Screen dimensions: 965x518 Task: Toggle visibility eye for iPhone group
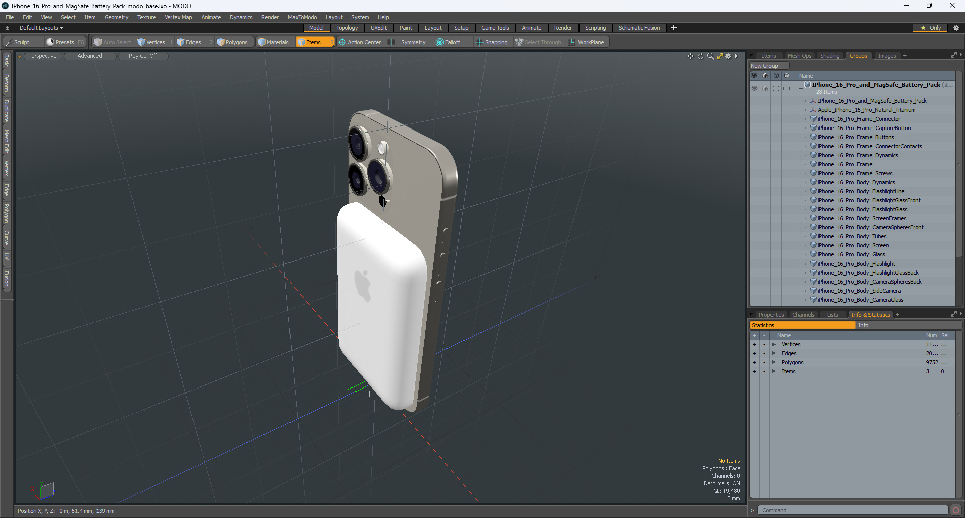[754, 88]
